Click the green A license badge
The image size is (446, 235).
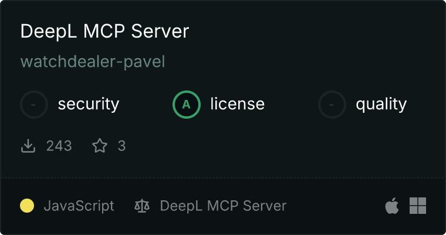pos(187,105)
